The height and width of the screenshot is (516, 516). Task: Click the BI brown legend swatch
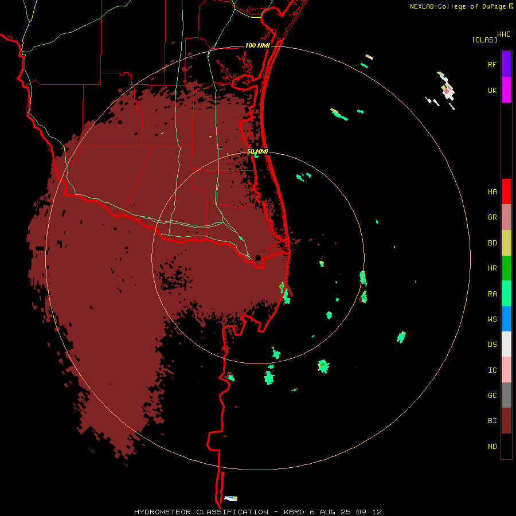tap(506, 421)
